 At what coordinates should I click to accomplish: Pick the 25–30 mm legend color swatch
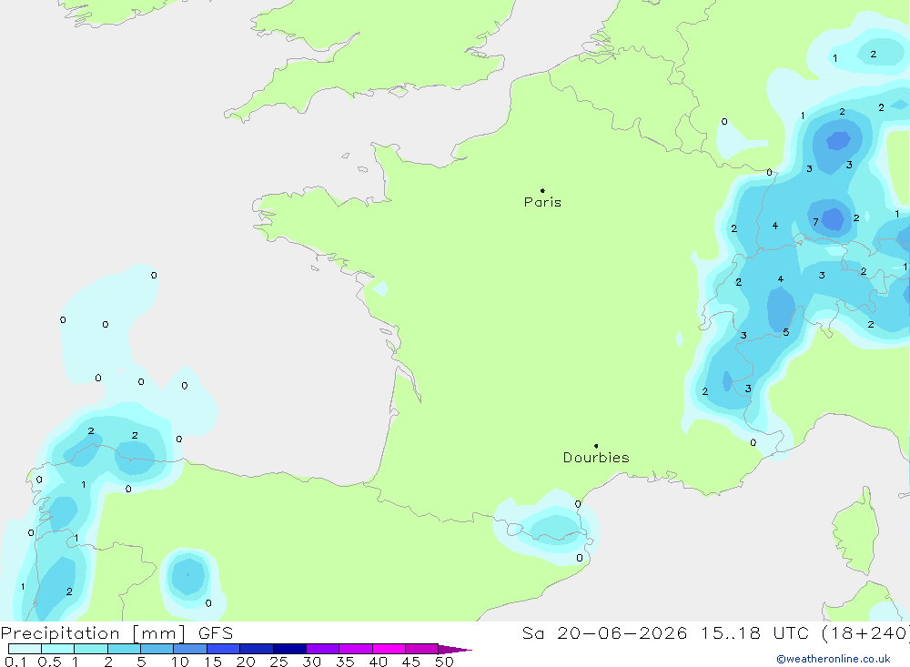(289, 649)
